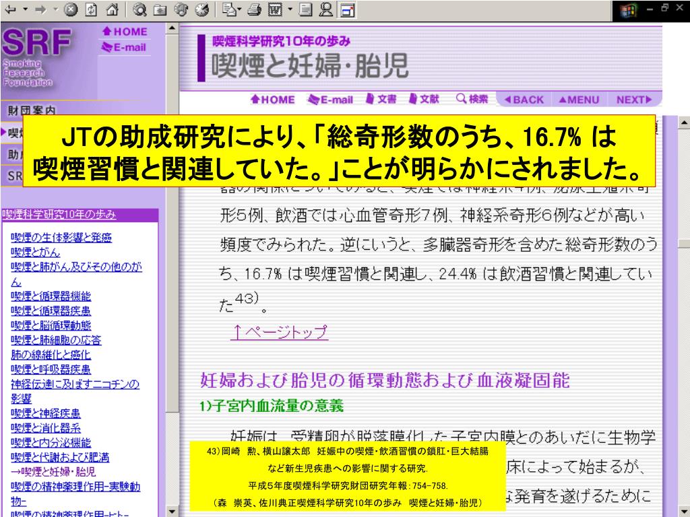Click sidebar E-mail link under SRF header
This screenshot has width=690, height=517.
(x=124, y=48)
